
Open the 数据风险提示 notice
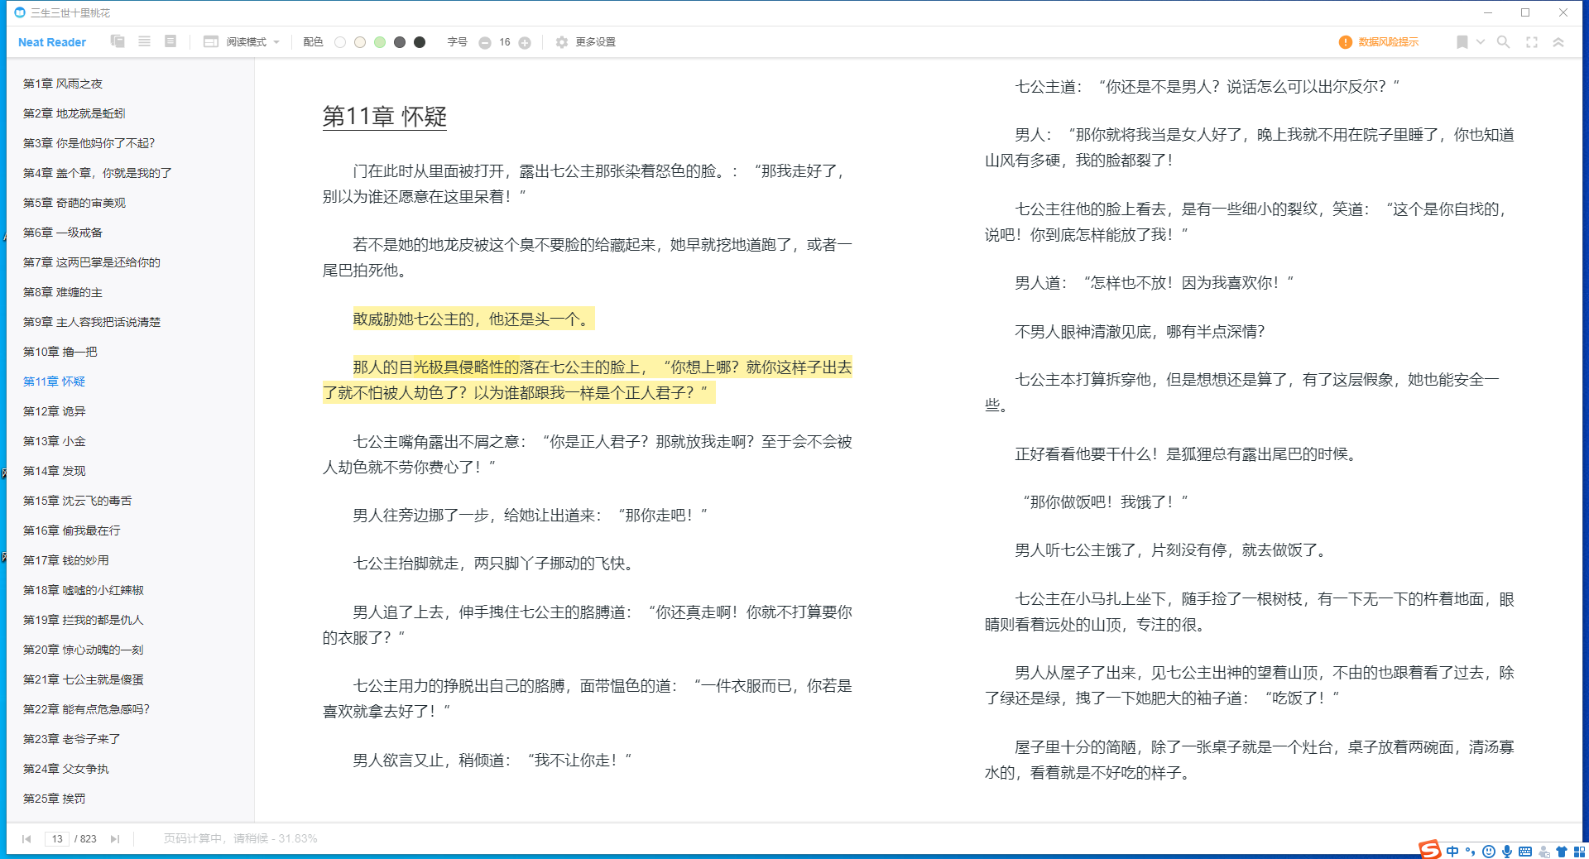(x=1388, y=42)
